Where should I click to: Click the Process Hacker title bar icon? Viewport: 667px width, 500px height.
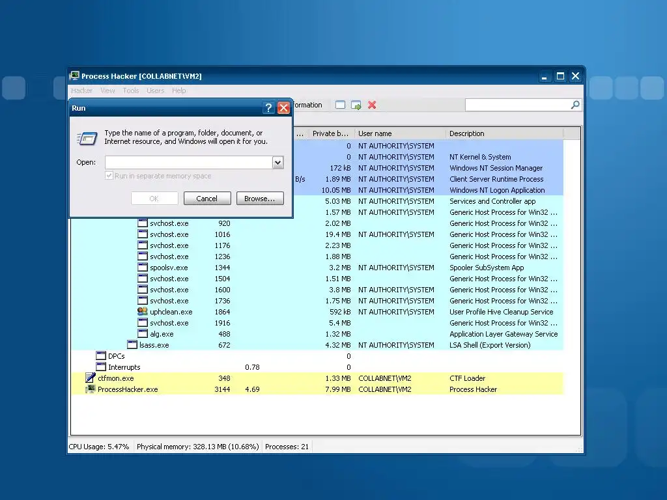pyautogui.click(x=74, y=76)
